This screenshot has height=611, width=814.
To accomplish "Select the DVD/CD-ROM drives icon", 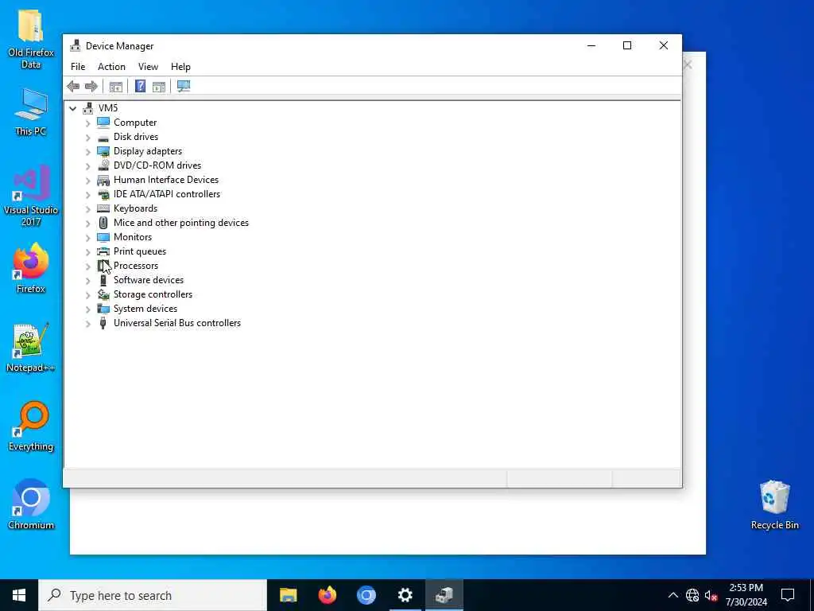I will [103, 165].
